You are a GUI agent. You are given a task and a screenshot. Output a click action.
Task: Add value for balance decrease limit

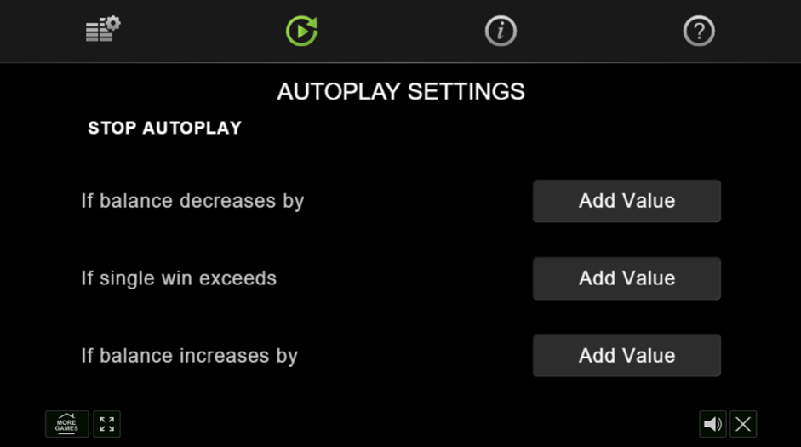coord(626,201)
